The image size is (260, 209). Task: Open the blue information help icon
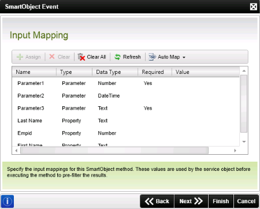coord(8,201)
